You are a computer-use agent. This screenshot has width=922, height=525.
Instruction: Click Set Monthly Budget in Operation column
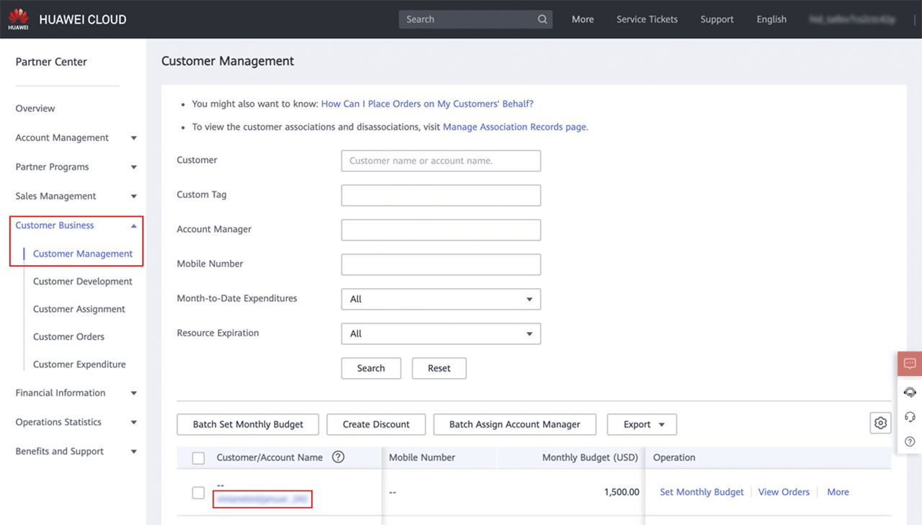click(702, 492)
